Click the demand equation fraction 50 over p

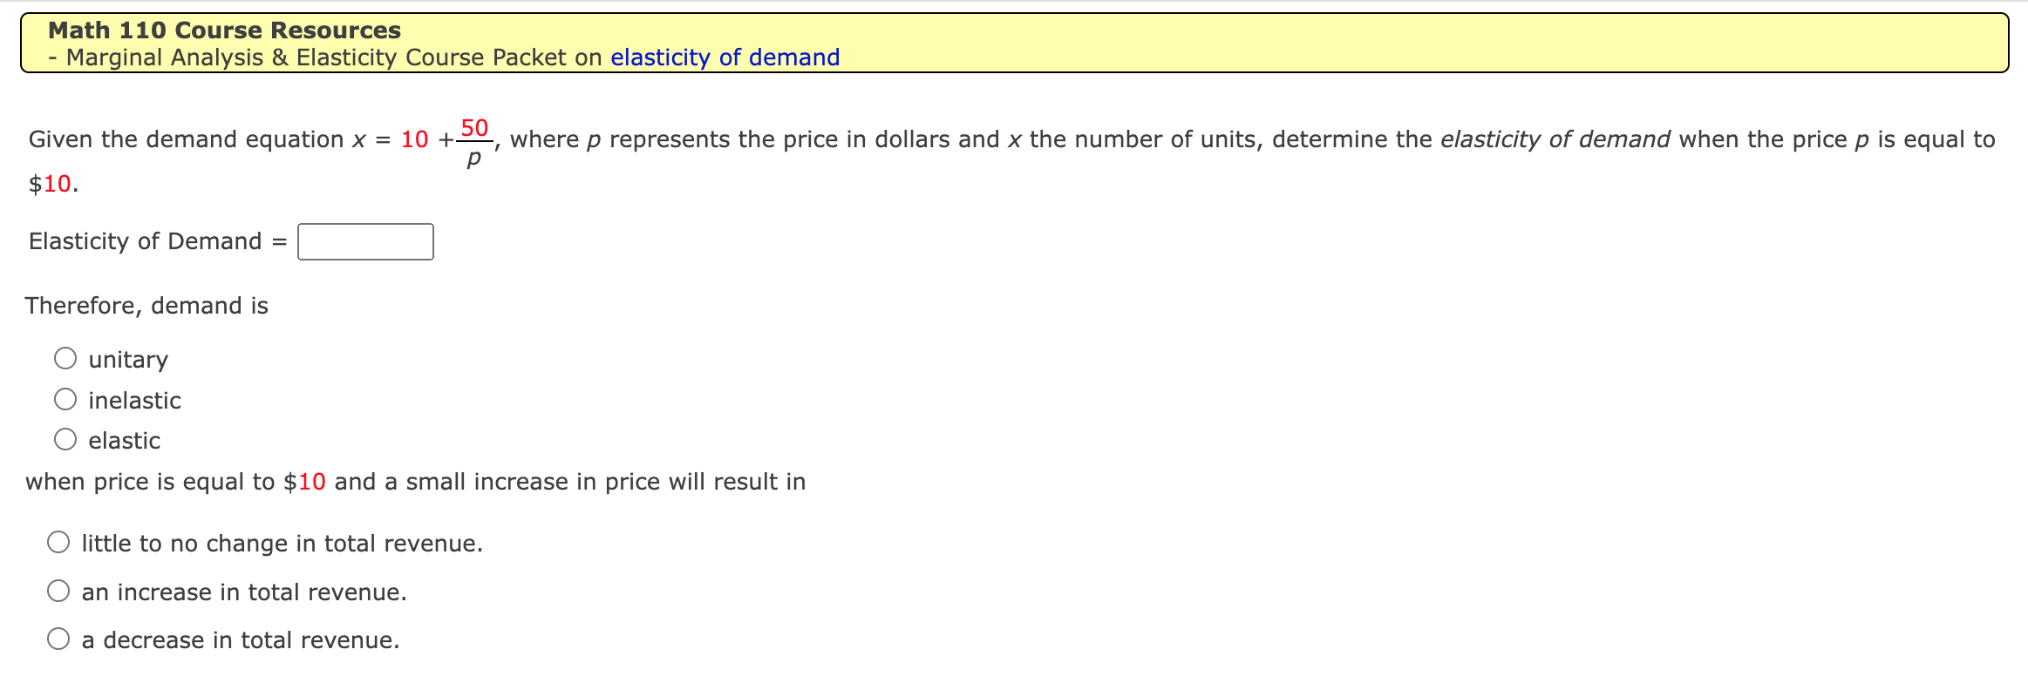[x=473, y=139]
